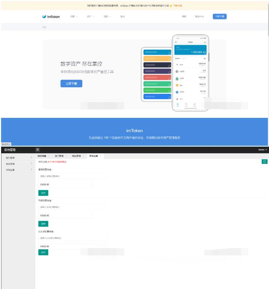Click the USDC coin icon in phone mockup
This screenshot has width=269, height=289.
point(177,92)
